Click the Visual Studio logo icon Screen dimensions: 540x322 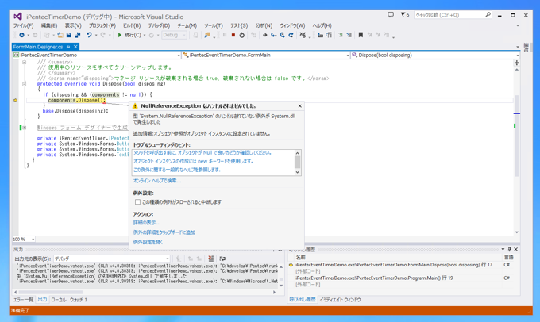pyautogui.click(x=18, y=16)
